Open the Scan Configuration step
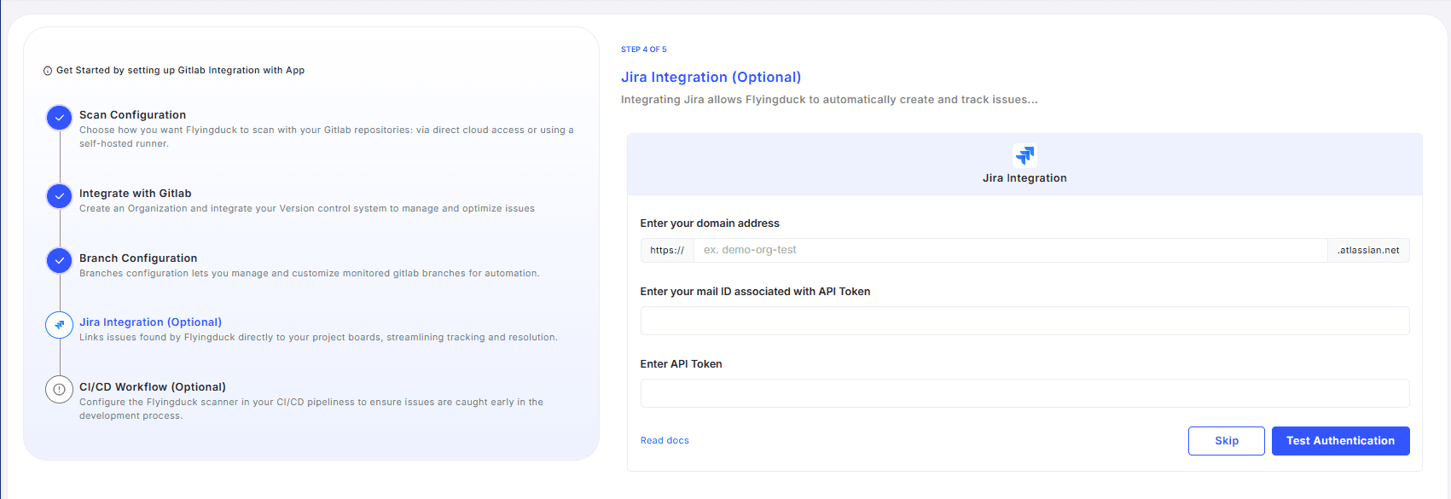Viewport: 1451px width, 499px height. pyautogui.click(x=132, y=114)
